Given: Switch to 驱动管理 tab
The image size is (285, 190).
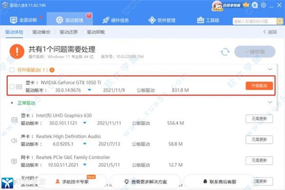Looking at the screenshot, I should [x=70, y=19].
